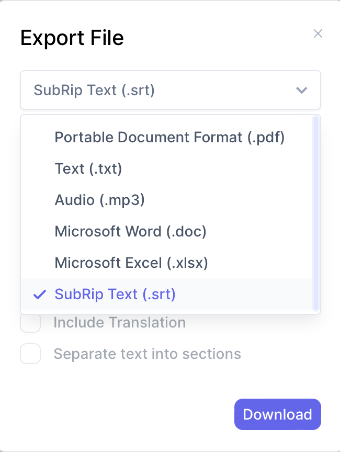
Task: Select Microsoft Word (.doc) format
Action: coord(130,231)
